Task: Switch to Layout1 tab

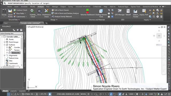Action: (x=14, y=91)
